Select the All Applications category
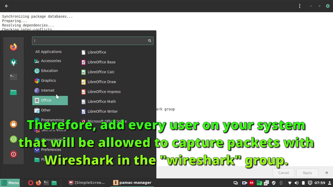 pos(48,52)
